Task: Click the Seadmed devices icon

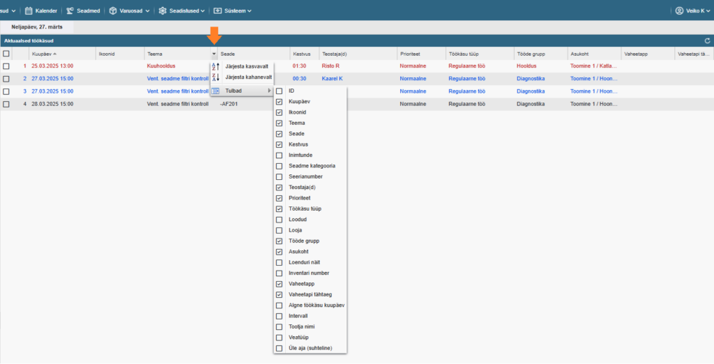Action: pos(70,10)
